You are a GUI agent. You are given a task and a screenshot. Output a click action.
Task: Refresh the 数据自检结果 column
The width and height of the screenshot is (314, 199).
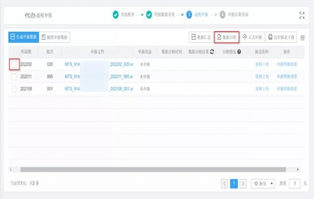tap(212, 52)
